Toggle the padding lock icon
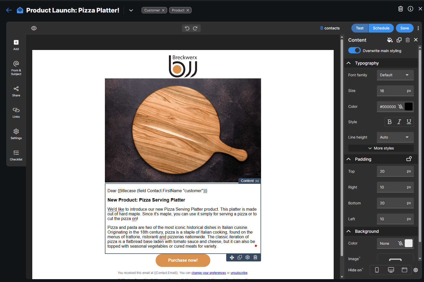 point(409,159)
